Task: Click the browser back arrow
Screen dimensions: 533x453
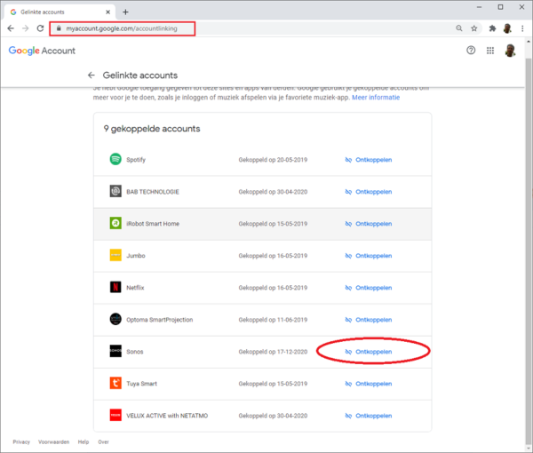Action: (x=11, y=28)
